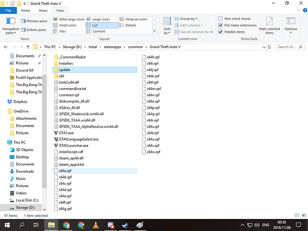The image size is (308, 231).
Task: Open VLC from taskbar
Action: coord(96,225)
